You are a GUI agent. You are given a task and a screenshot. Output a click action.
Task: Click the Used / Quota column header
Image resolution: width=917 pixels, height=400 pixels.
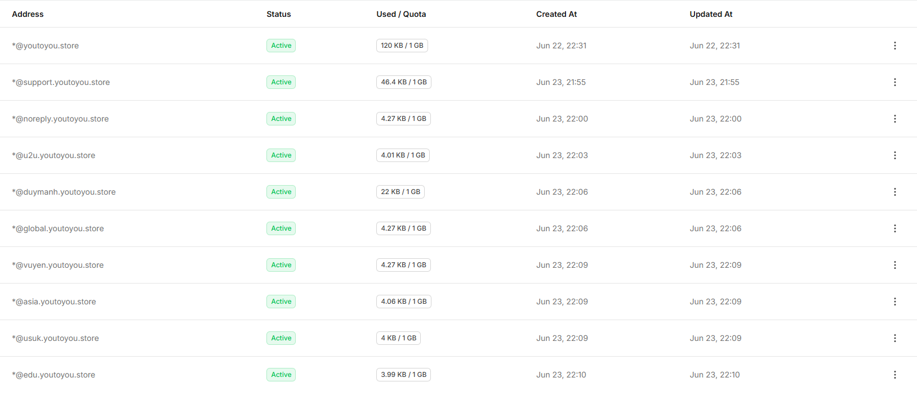(x=401, y=14)
